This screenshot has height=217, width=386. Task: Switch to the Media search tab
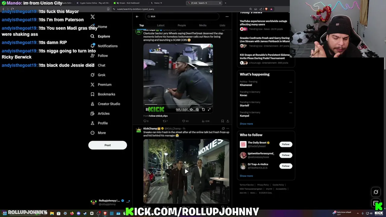[x=203, y=25]
